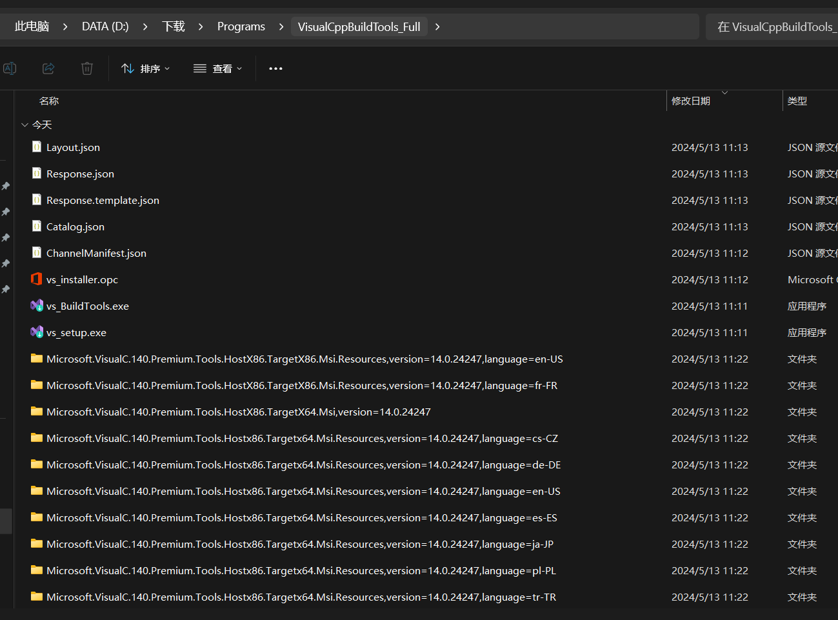Image resolution: width=838 pixels, height=620 pixels.
Task: Sort by 名称 column header
Action: [x=49, y=101]
